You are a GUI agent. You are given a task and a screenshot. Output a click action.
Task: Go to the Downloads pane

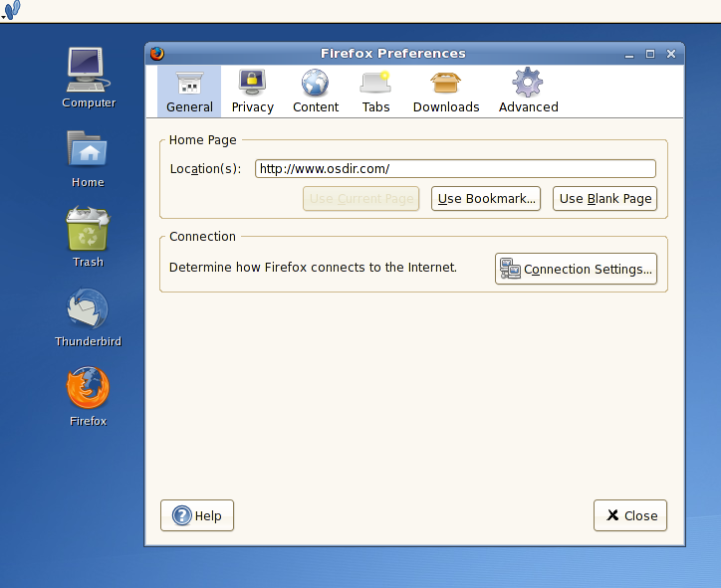click(x=445, y=92)
